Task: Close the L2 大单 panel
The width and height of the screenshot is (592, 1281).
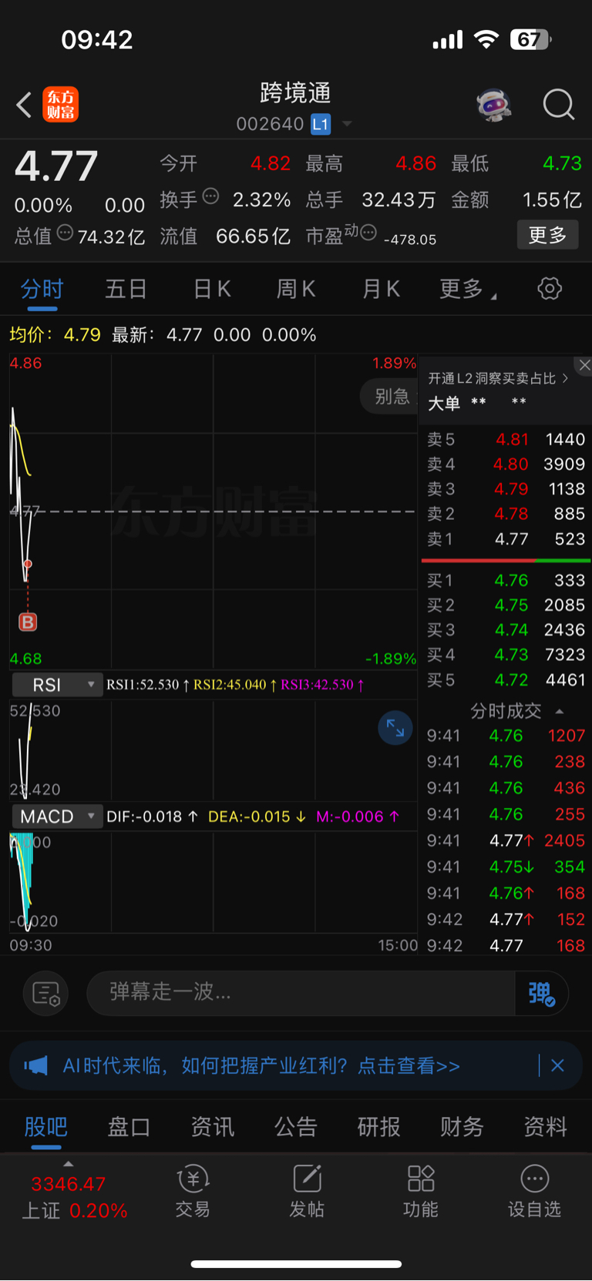Action: click(584, 366)
